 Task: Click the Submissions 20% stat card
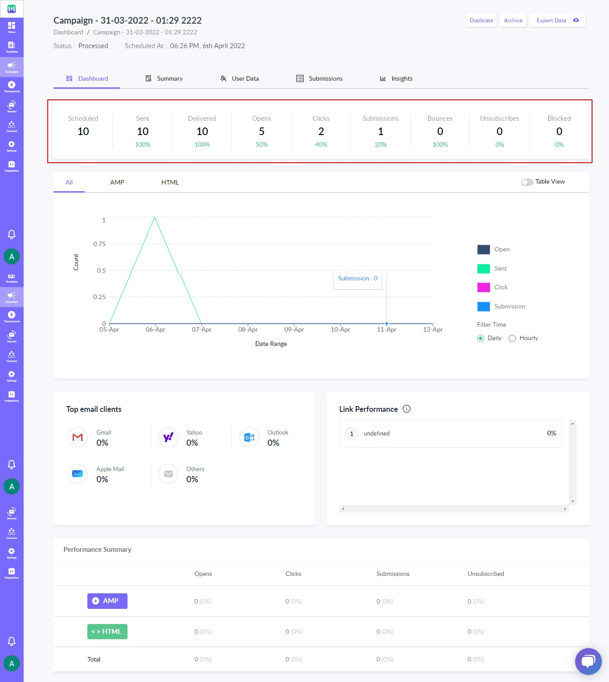pos(381,131)
